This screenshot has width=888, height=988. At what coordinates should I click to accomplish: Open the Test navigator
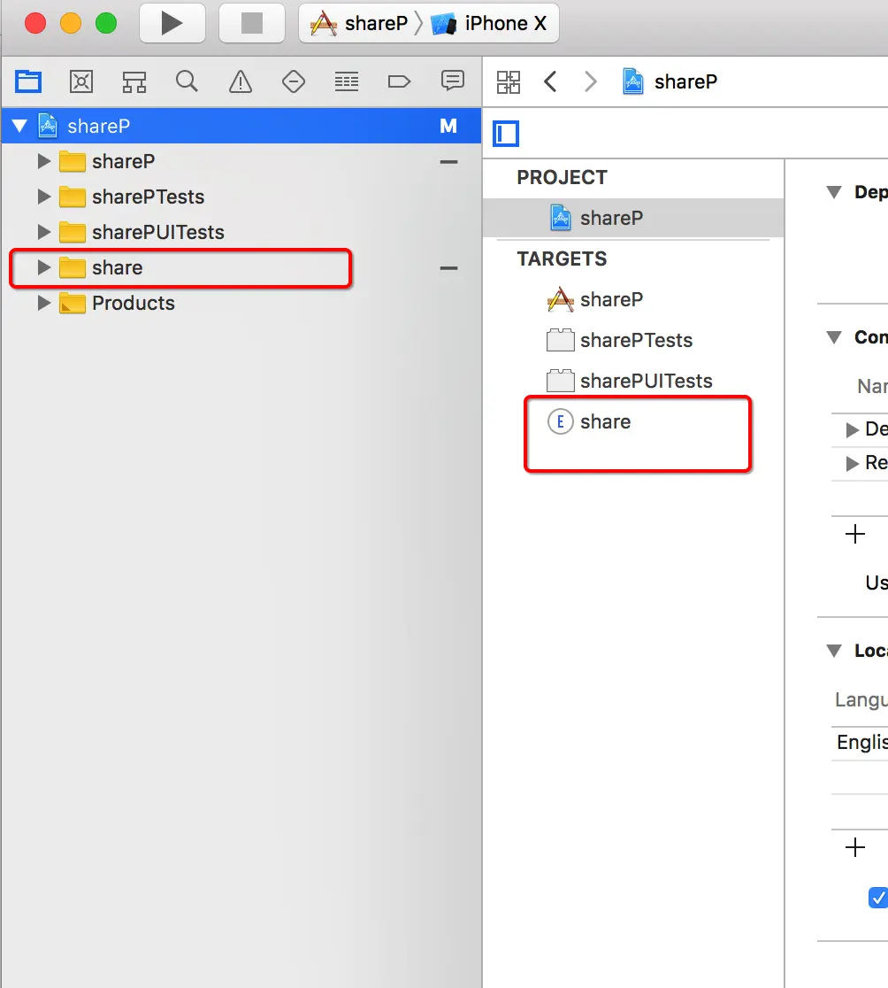click(x=294, y=81)
